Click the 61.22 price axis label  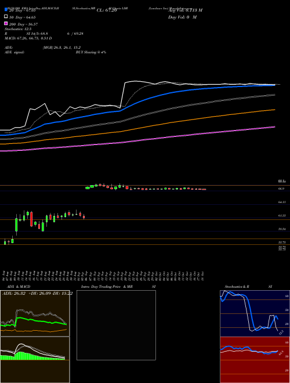pos(282,216)
